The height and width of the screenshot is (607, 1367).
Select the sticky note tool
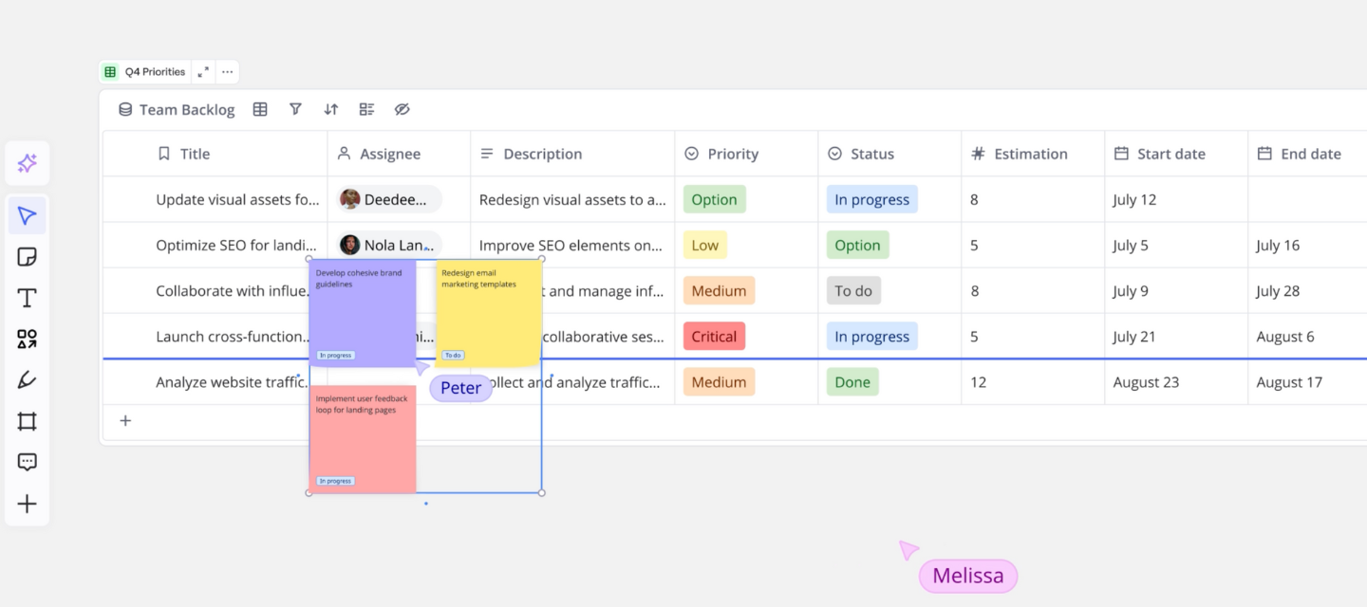(x=27, y=257)
